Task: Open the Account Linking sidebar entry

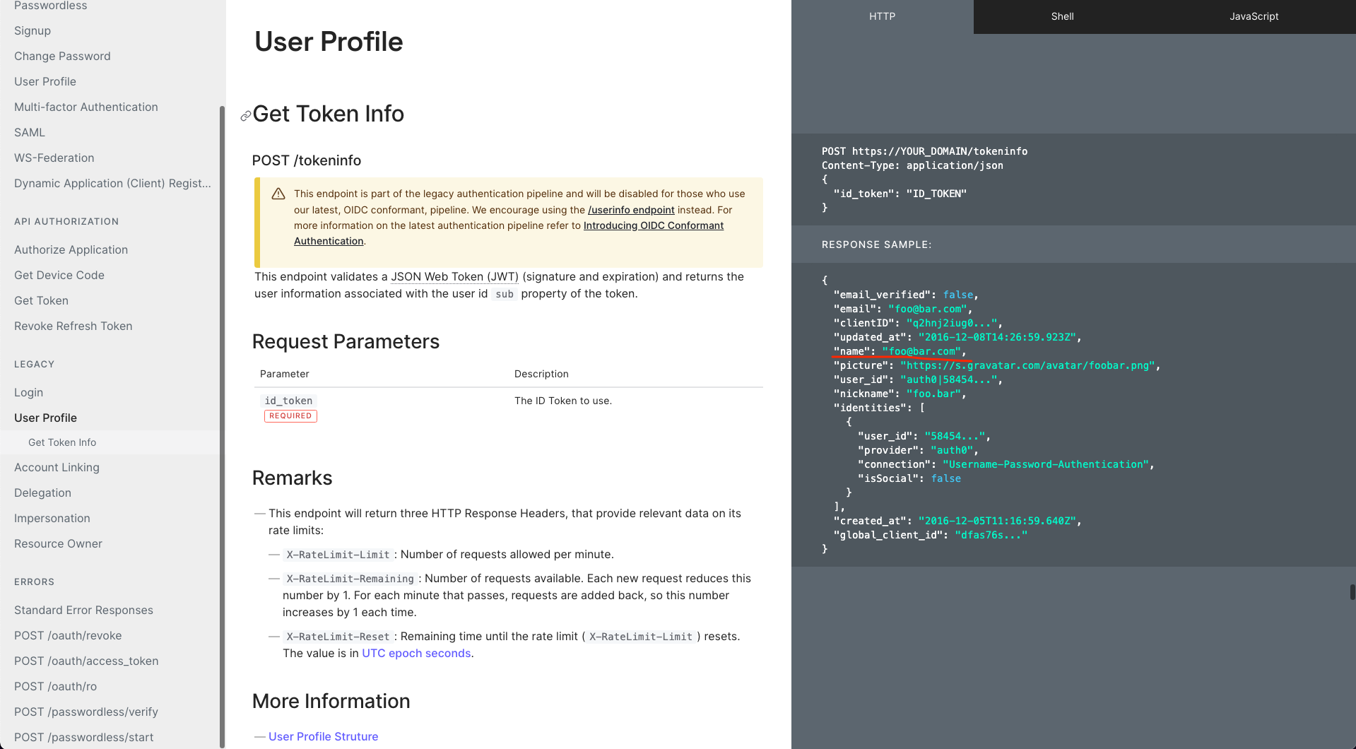Action: tap(57, 467)
